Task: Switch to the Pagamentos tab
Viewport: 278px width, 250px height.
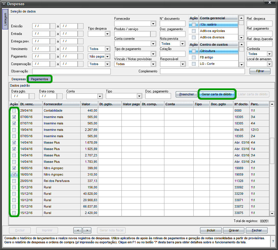Action: [x=39, y=79]
